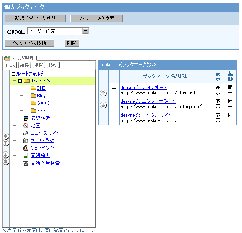
Task: Click the 削除 button beside 他フォルダへ移動
Action: tap(72, 43)
